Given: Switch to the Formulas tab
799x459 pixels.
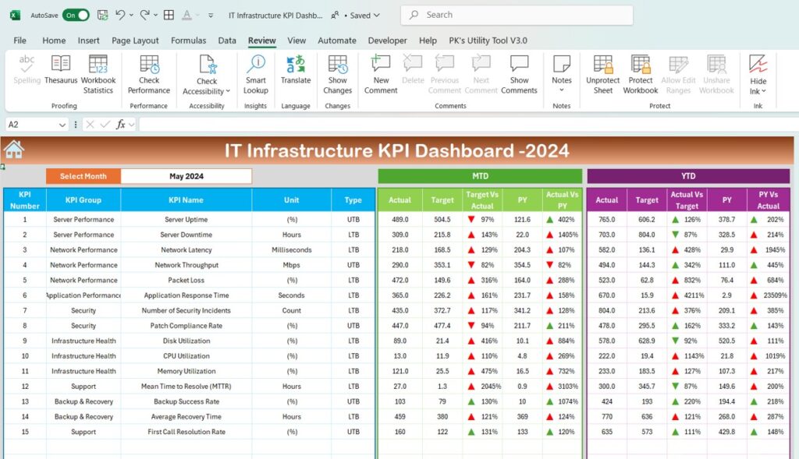Looking at the screenshot, I should click(x=189, y=41).
